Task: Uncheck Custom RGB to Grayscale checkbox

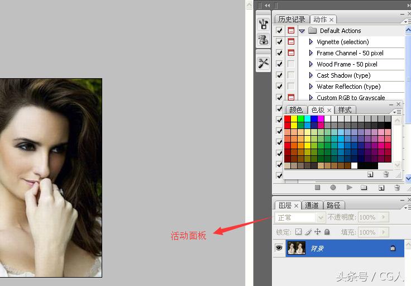Action: pyautogui.click(x=279, y=97)
